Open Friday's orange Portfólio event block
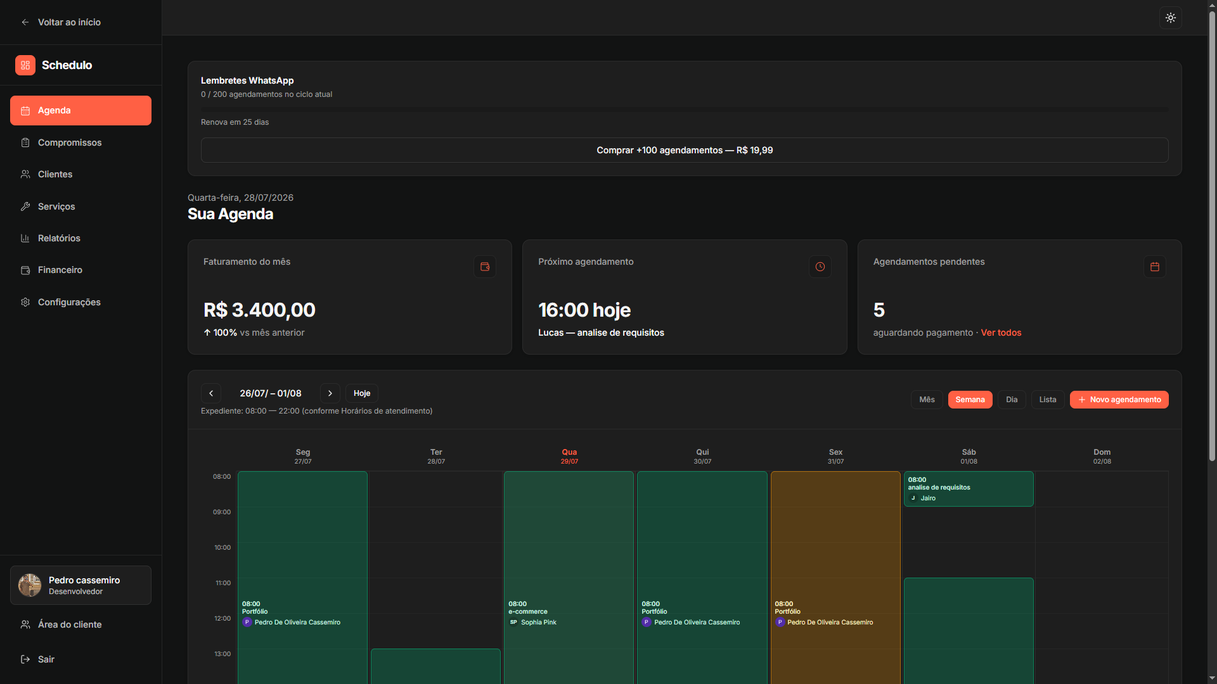 (x=835, y=578)
